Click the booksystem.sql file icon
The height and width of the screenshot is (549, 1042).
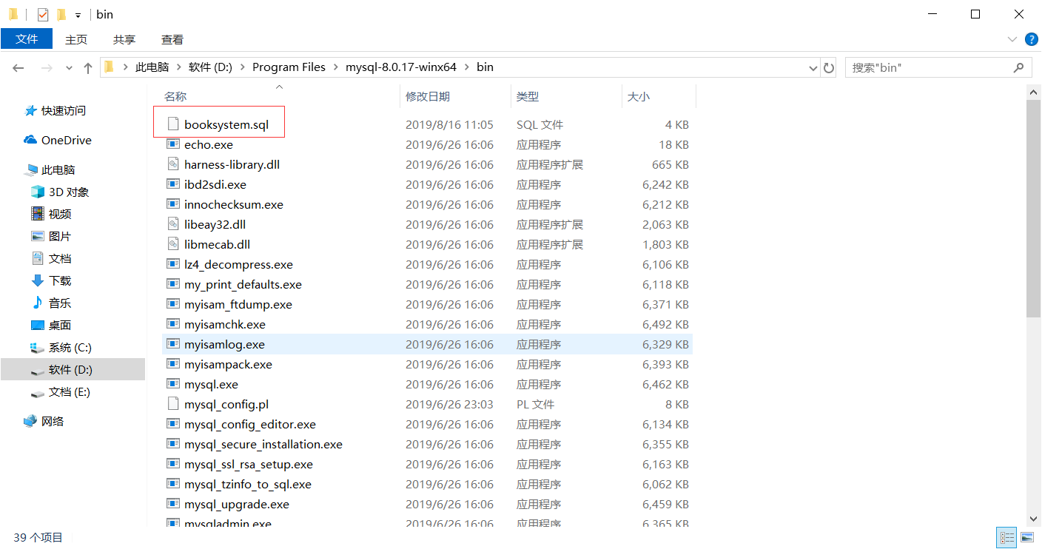173,124
